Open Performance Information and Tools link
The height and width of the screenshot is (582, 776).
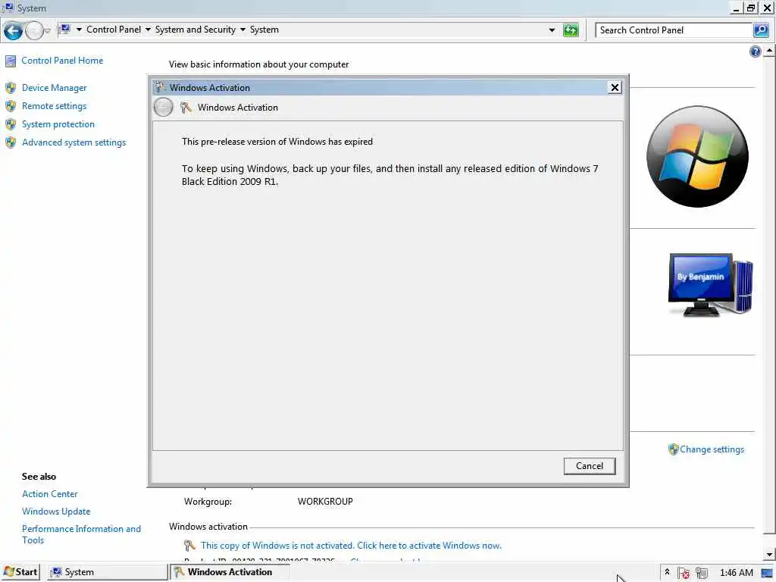pos(81,534)
